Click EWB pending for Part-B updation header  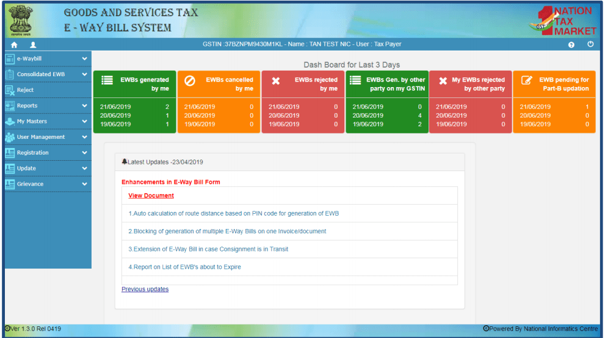[554, 84]
